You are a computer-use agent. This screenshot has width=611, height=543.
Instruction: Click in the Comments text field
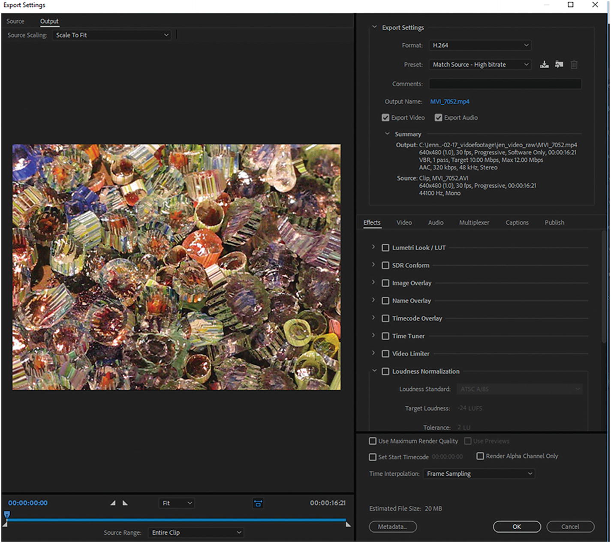(x=505, y=84)
